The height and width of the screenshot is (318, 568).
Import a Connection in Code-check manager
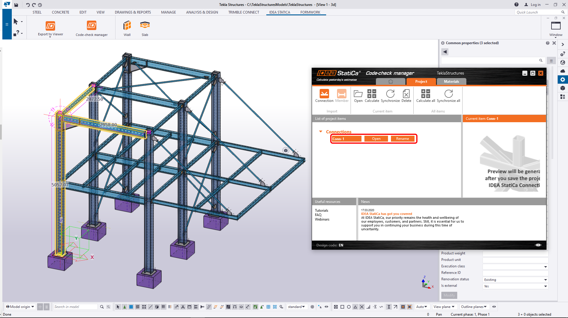(324, 94)
